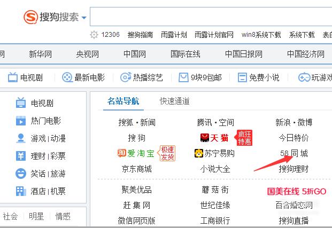332x228 pixels.
Task: Open the search engine dropdown arrow
Action: point(84,18)
